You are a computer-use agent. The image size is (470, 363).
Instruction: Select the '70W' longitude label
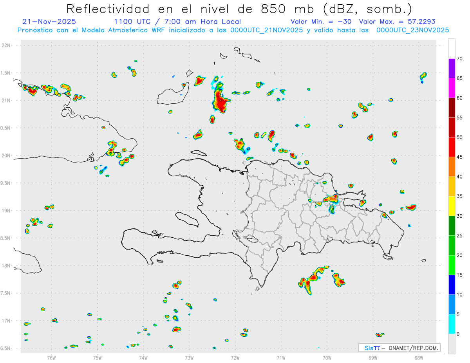[x=327, y=358]
